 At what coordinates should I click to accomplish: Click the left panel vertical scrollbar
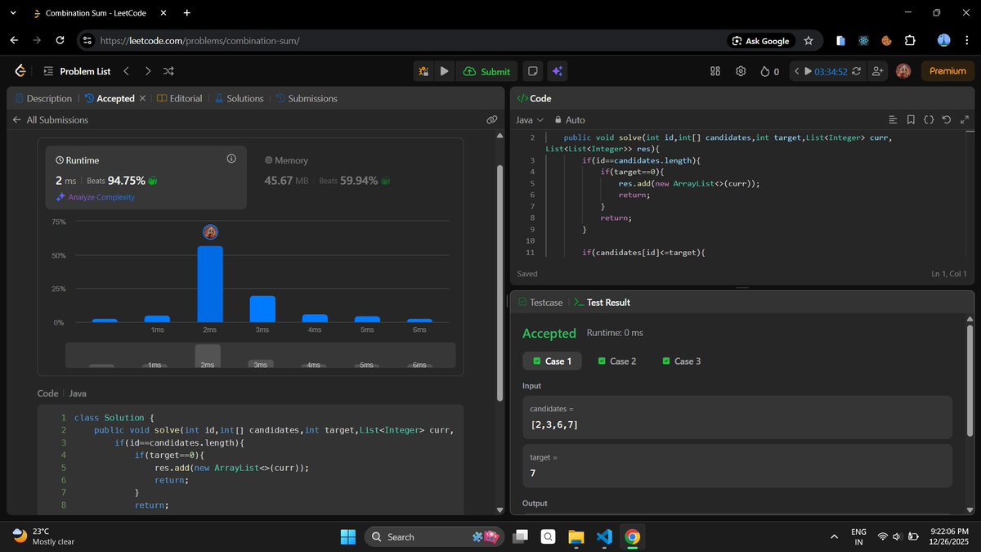click(x=500, y=282)
